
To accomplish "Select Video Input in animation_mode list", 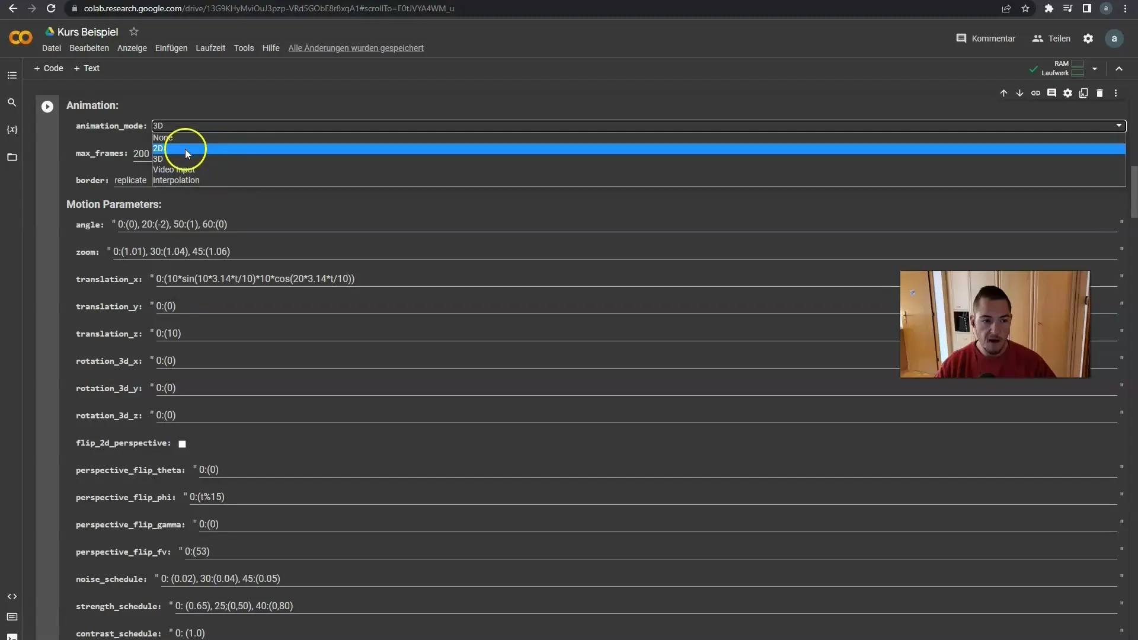I will (x=639, y=169).
